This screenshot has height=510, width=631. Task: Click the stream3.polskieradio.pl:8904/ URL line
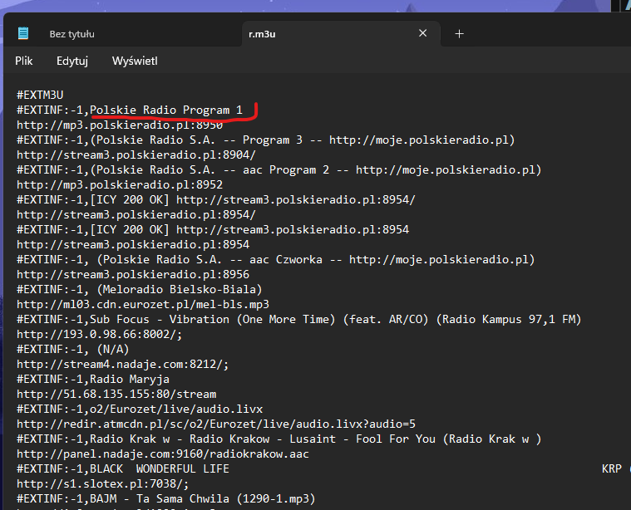pyautogui.click(x=136, y=154)
